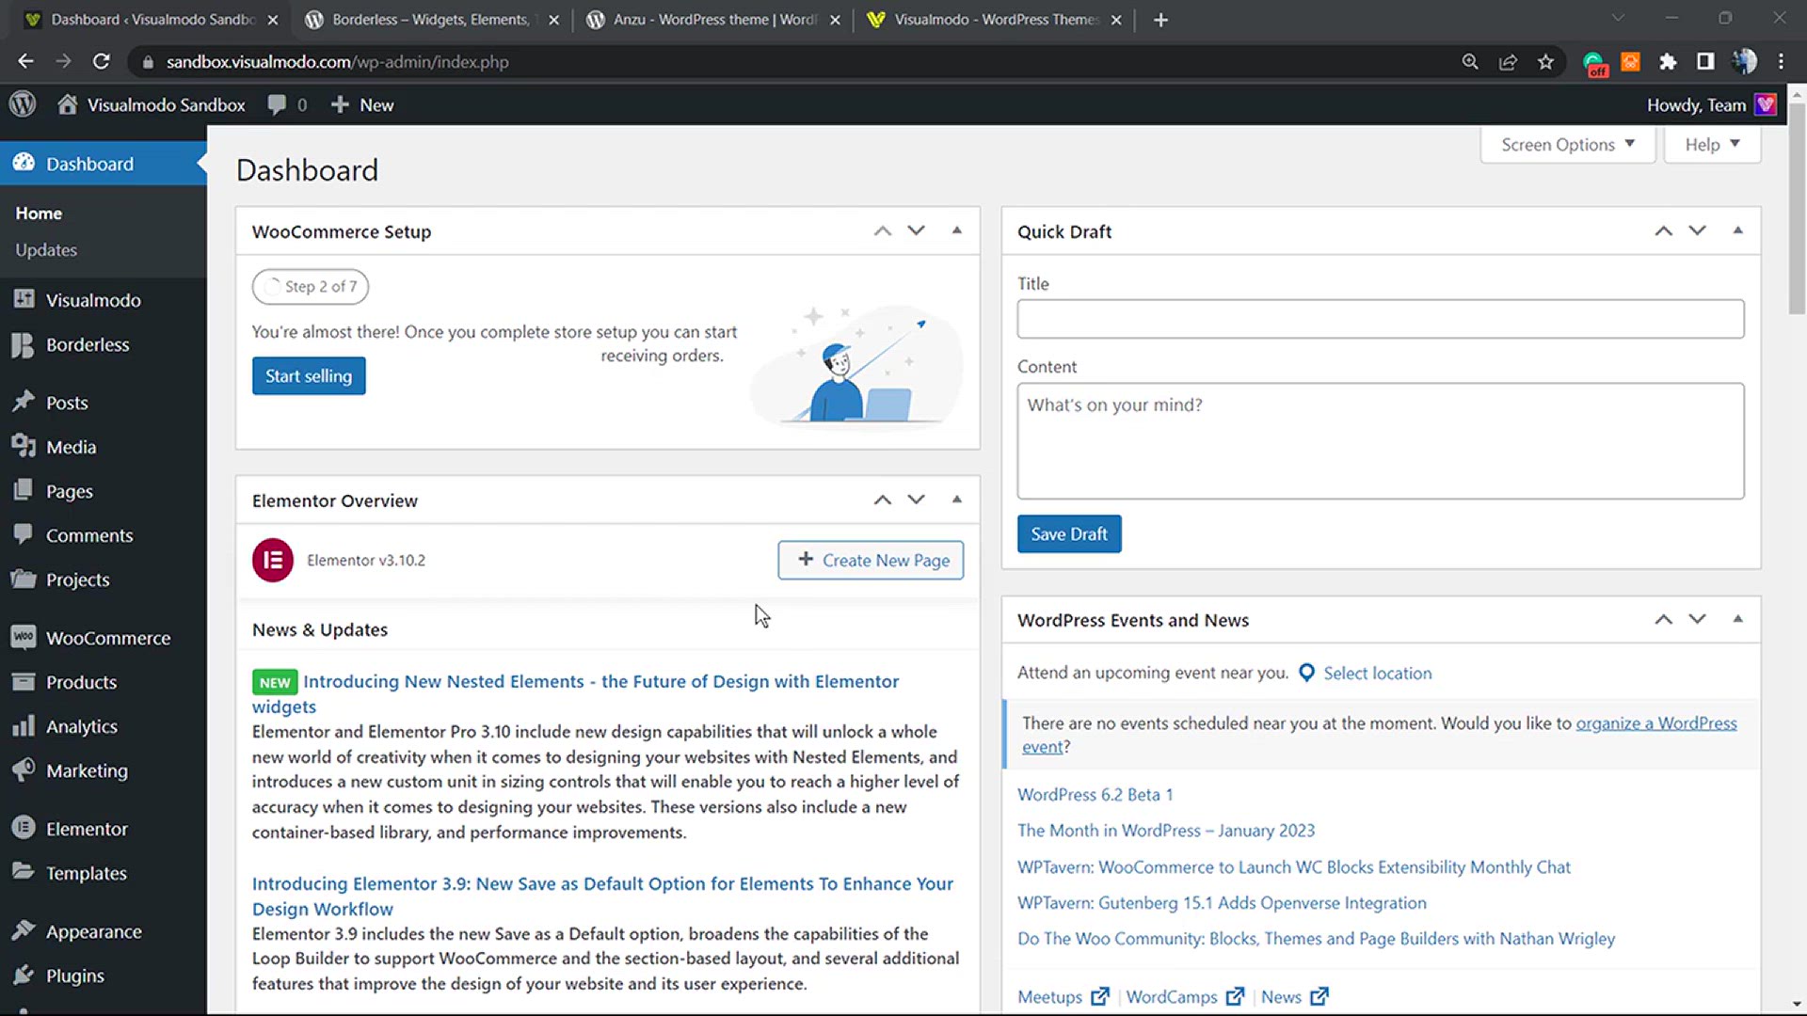
Task: Click the browser address bar URL
Action: (337, 61)
